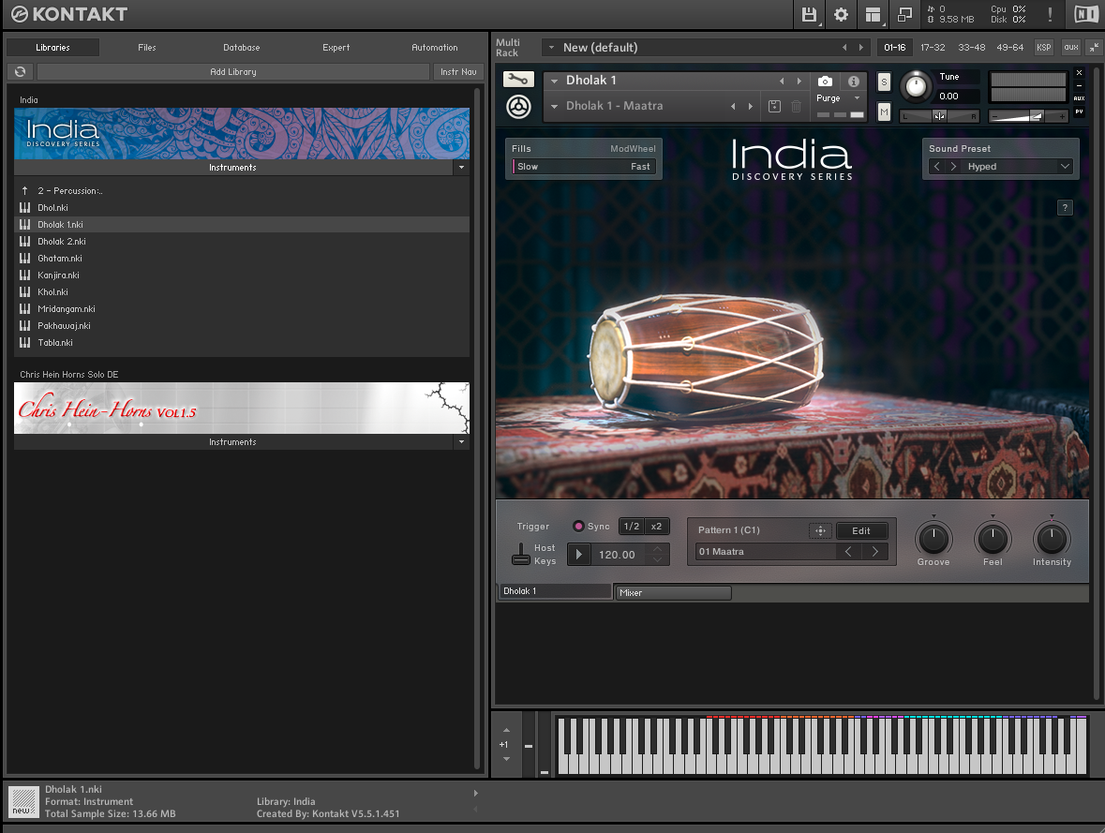Toggle the PV button on the instrument header

tap(1079, 112)
